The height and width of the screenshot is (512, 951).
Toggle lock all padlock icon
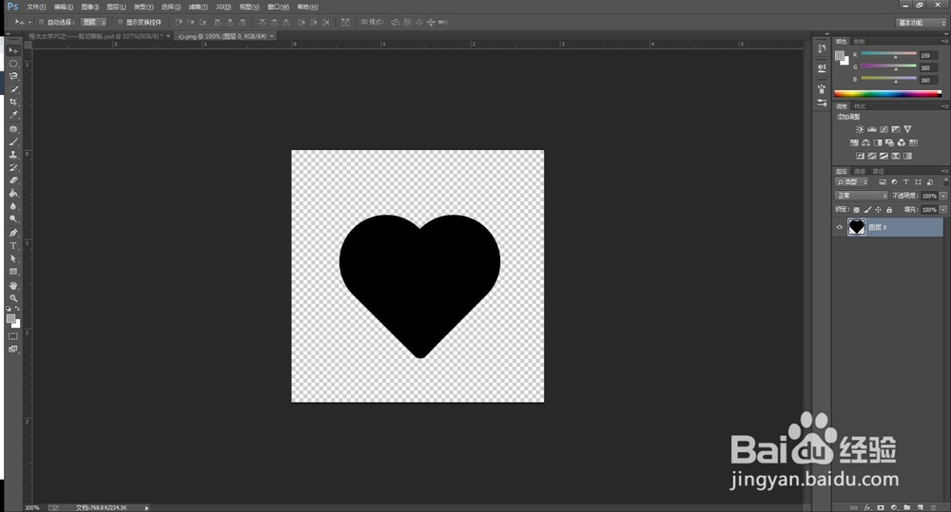click(x=889, y=210)
